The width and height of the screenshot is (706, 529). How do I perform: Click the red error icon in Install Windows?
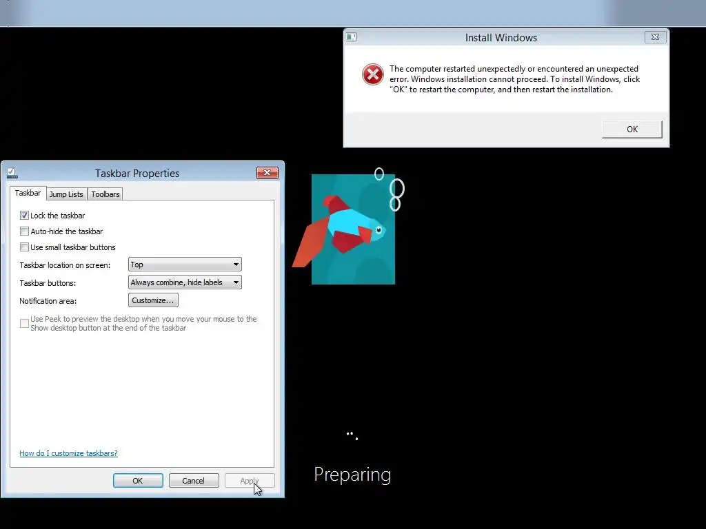(373, 74)
